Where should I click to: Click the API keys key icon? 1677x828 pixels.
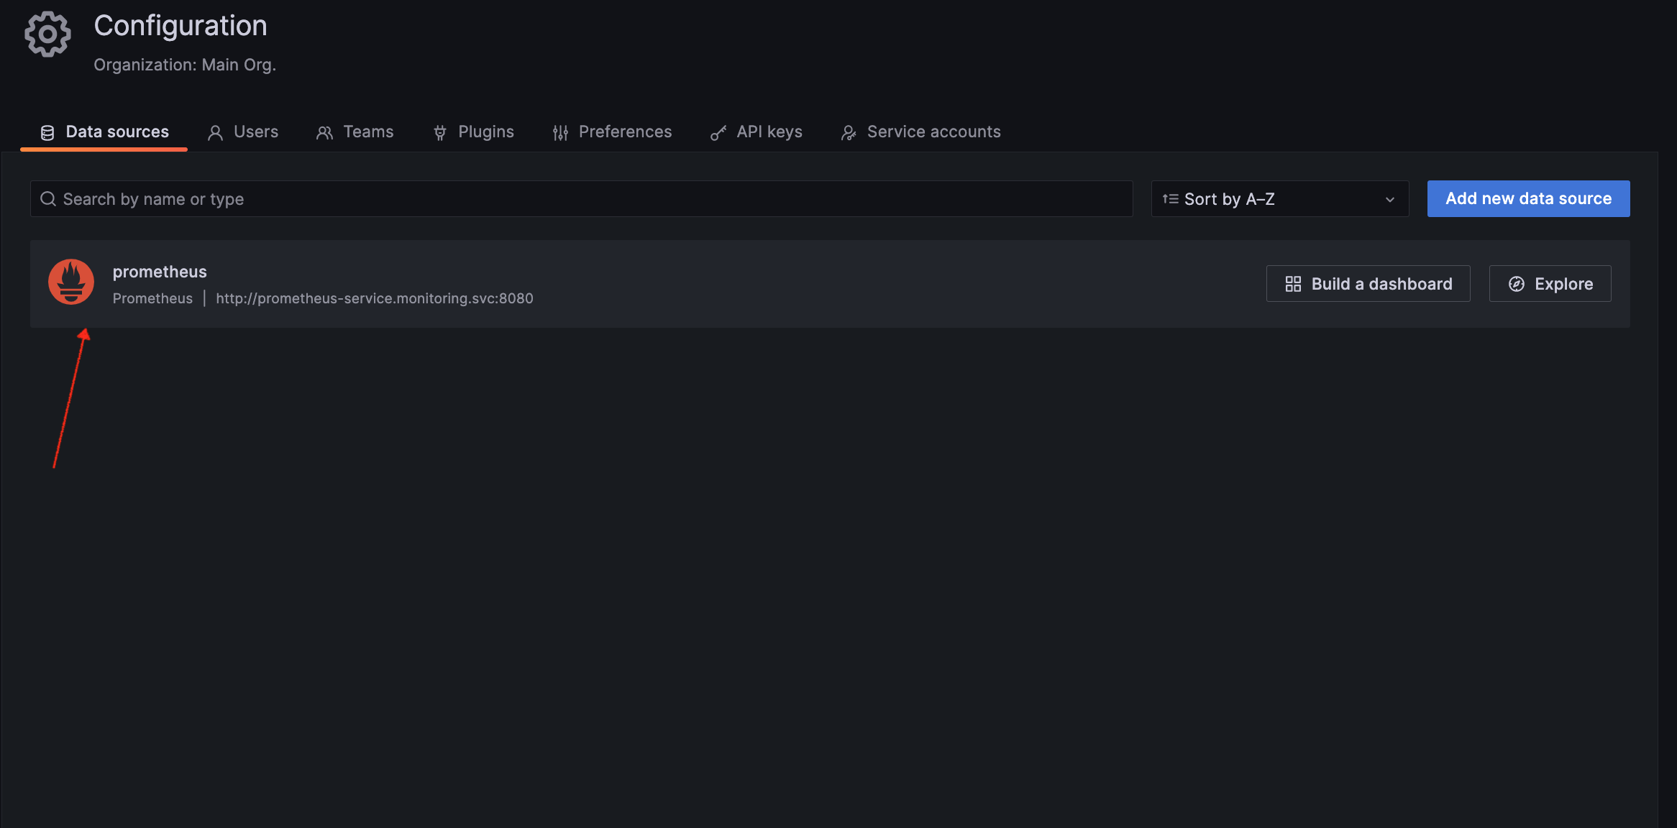click(x=718, y=133)
